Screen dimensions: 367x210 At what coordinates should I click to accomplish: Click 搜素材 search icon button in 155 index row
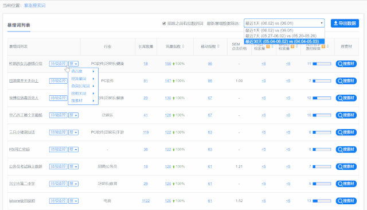point(346,64)
